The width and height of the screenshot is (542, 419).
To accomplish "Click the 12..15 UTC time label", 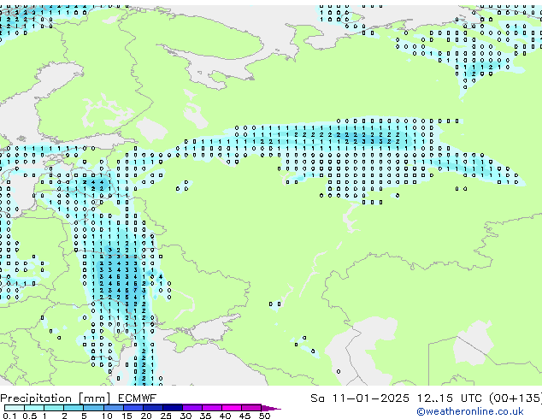I will (x=433, y=398).
